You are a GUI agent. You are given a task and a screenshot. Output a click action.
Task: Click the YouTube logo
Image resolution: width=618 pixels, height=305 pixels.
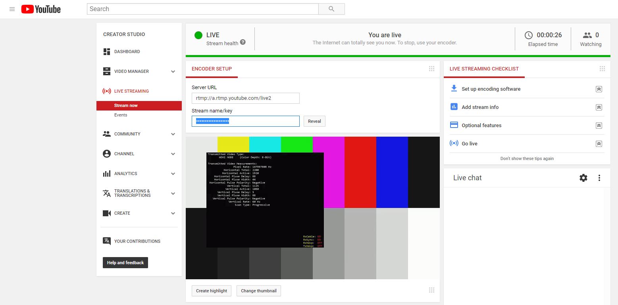click(41, 9)
